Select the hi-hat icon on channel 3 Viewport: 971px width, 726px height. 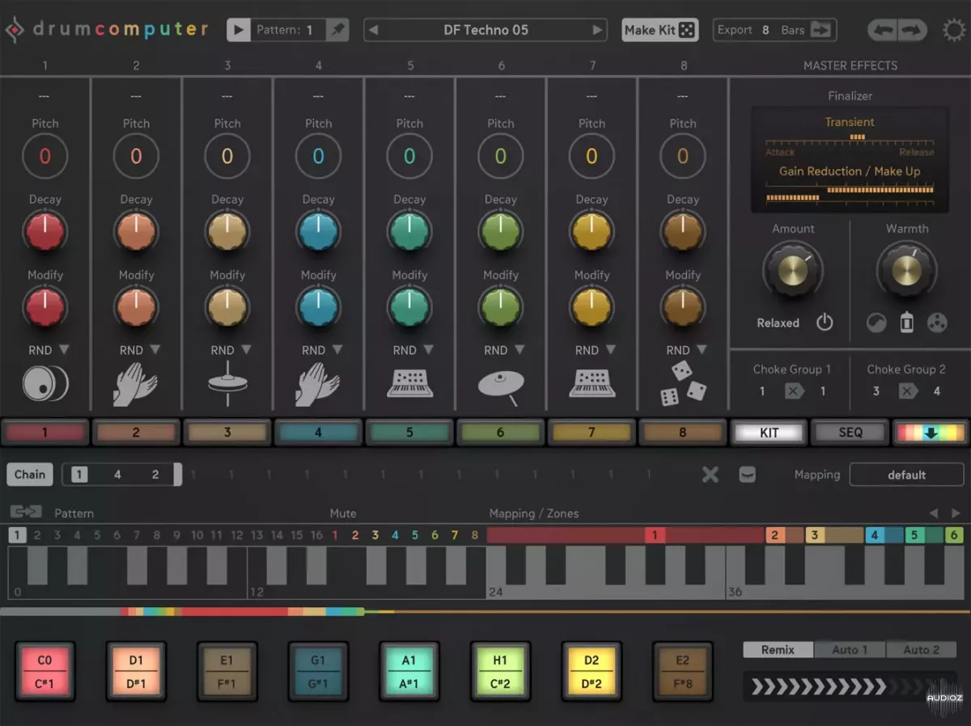227,384
